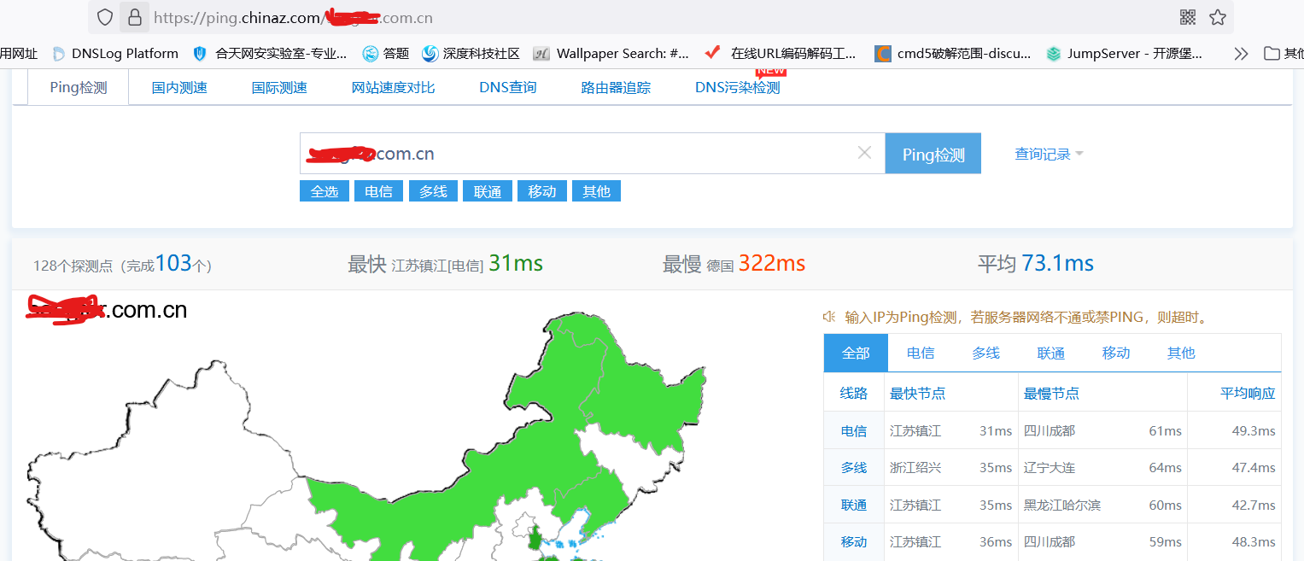The height and width of the screenshot is (561, 1304).
Task: Open the DNS污染检测 tab
Action: pyautogui.click(x=736, y=86)
